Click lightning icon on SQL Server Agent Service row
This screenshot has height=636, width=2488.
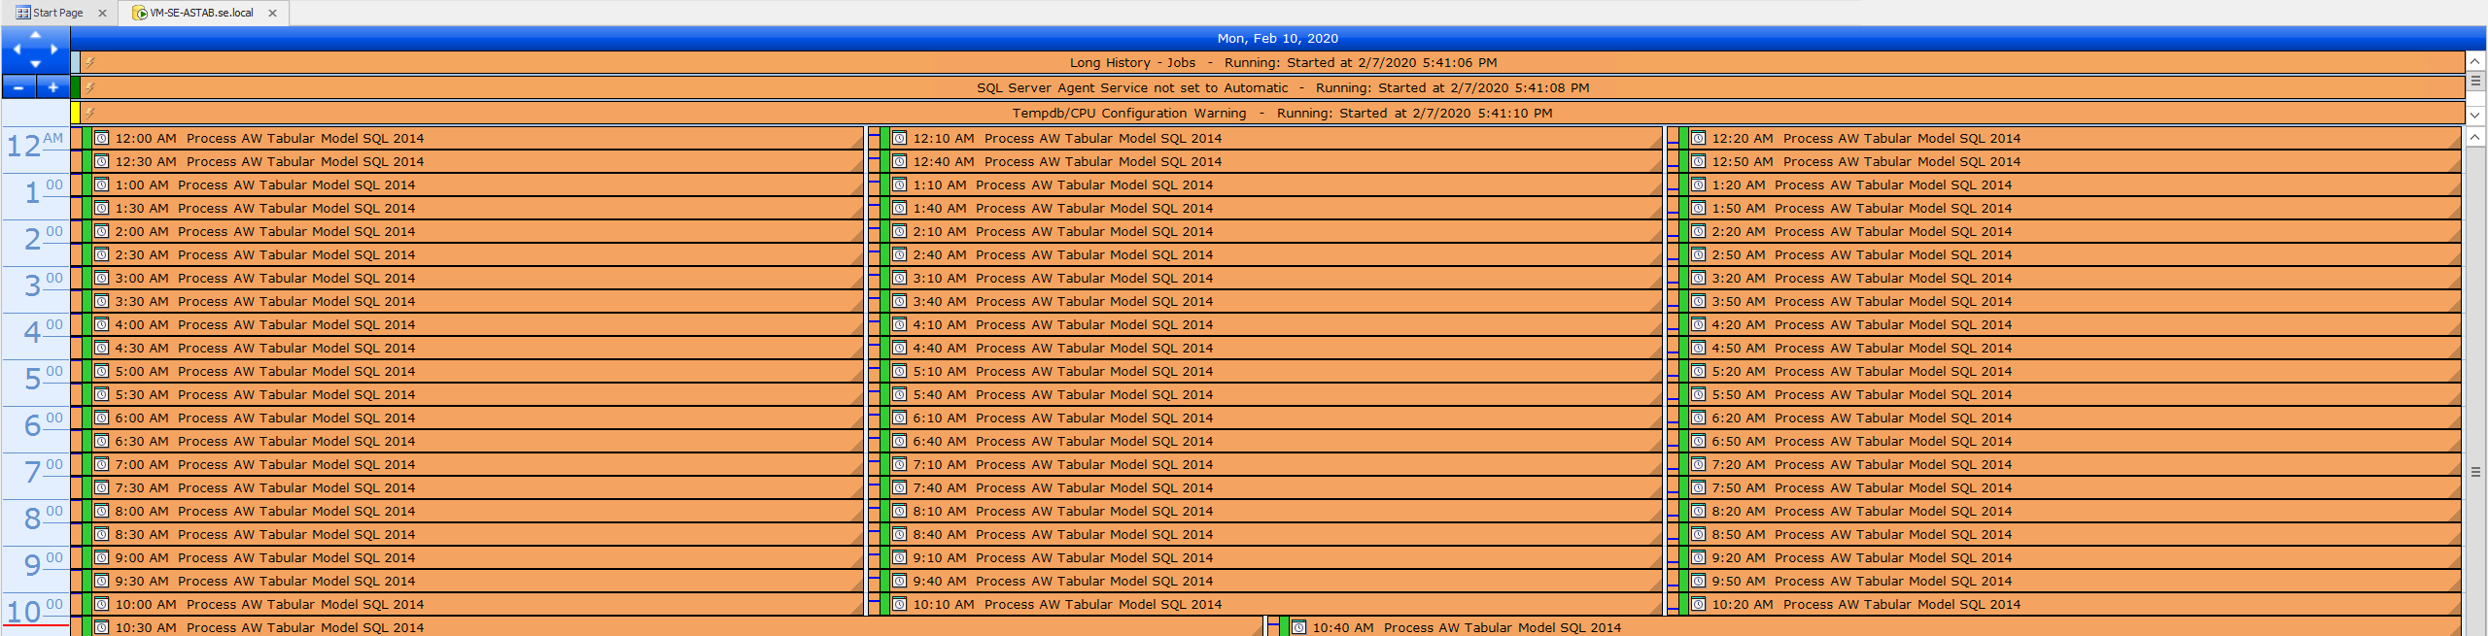90,87
